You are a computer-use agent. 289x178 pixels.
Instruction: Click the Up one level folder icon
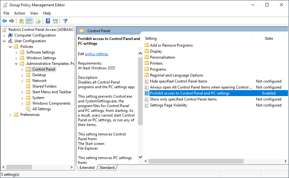(x=21, y=21)
